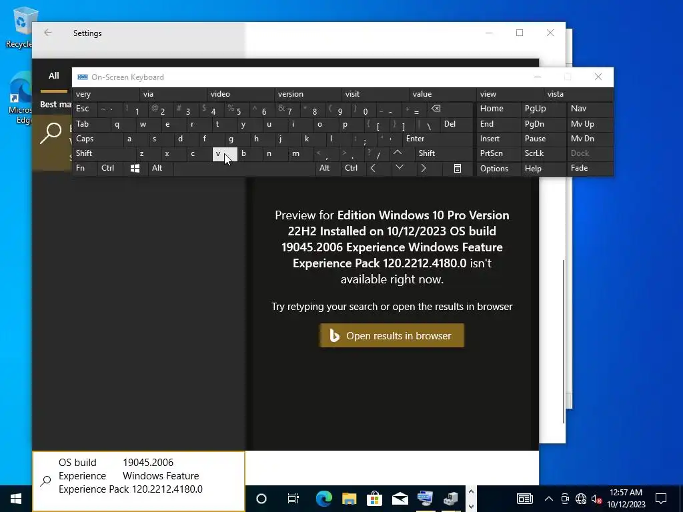
Task: Toggle the left Ctrl key
Action: click(x=110, y=168)
